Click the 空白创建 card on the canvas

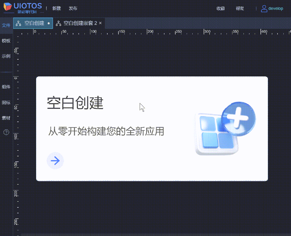point(152,128)
